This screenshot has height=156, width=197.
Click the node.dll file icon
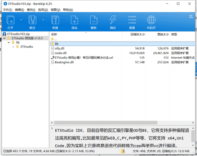click(53, 53)
